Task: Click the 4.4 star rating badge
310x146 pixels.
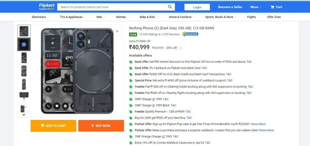Action: [x=133, y=34]
